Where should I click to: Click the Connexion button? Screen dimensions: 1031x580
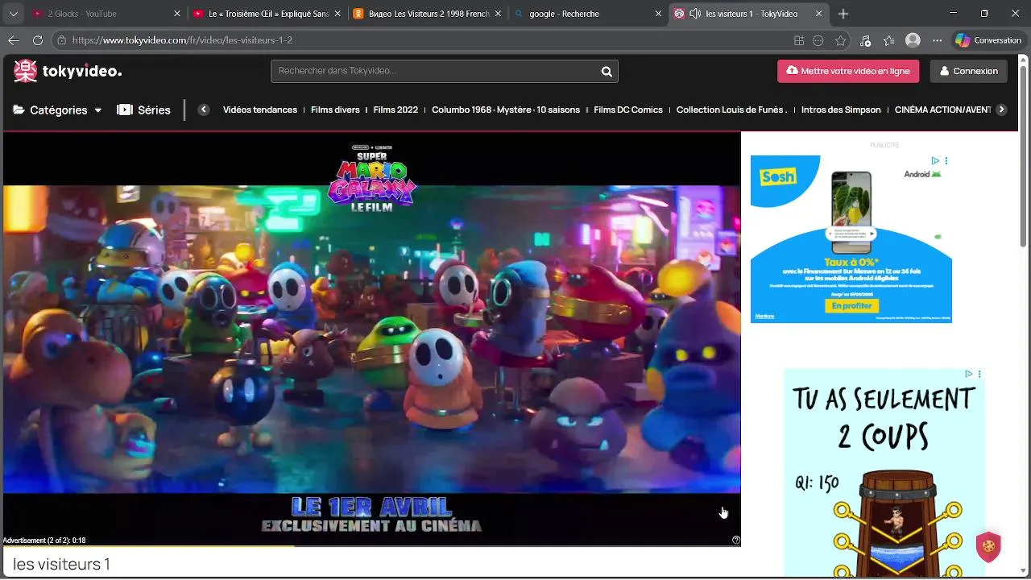coord(968,71)
